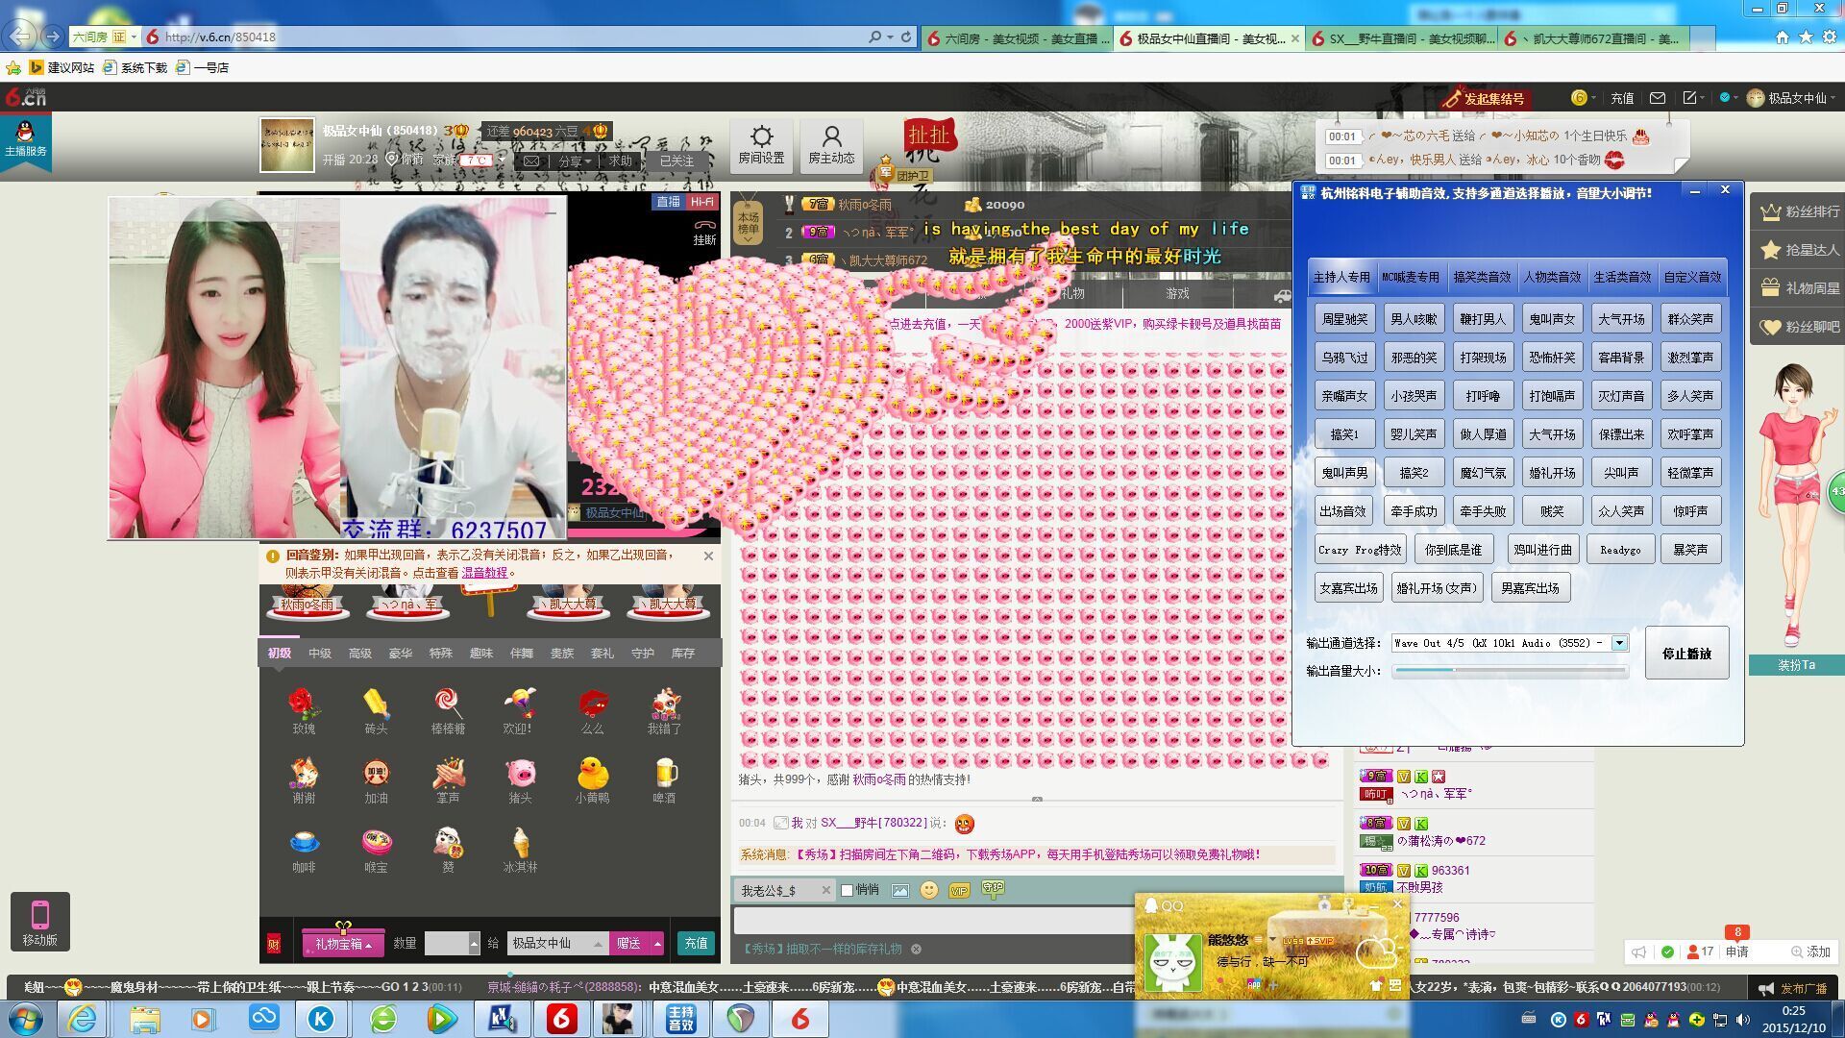Expand the gift recipient 极品女中仙 dropdown
The height and width of the screenshot is (1038, 1845).
tap(598, 944)
